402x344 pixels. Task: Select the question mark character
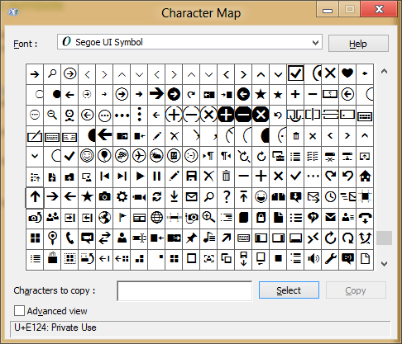click(x=226, y=197)
